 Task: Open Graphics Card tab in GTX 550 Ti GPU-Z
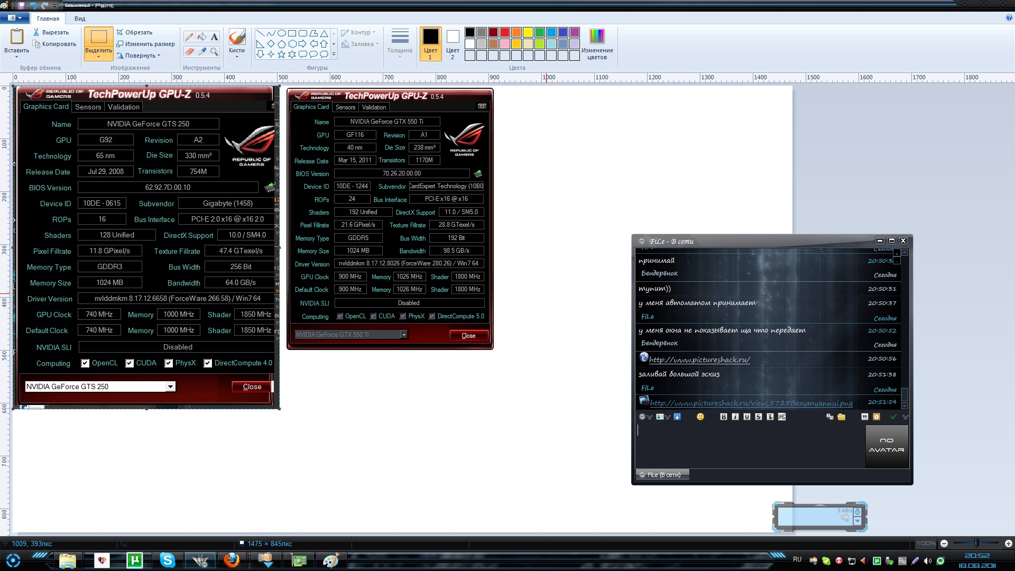pos(311,107)
